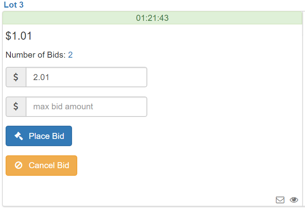The image size is (305, 209).
Task: Click the gavel icon on Place Bid
Action: click(19, 136)
